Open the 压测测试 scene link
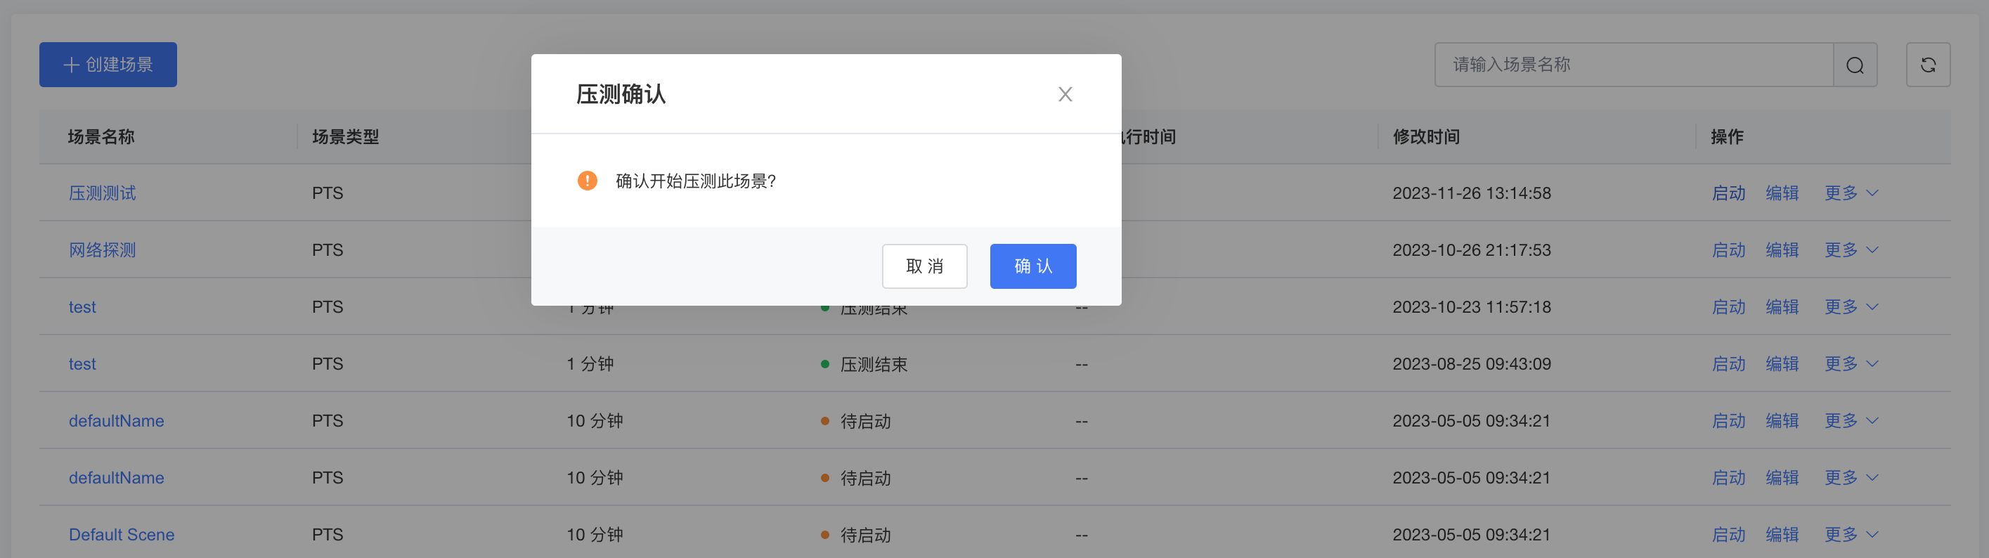The width and height of the screenshot is (1989, 558). tap(102, 193)
